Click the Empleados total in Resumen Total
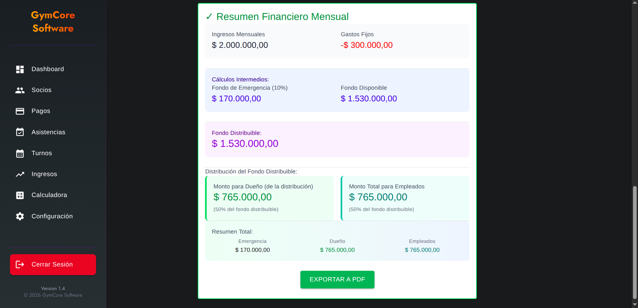638x308 pixels. pyautogui.click(x=422, y=250)
